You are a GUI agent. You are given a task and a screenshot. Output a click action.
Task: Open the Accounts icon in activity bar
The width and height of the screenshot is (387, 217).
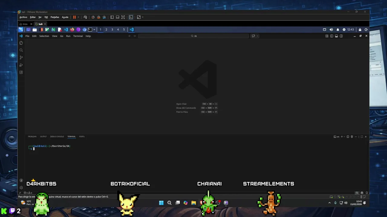21,180
